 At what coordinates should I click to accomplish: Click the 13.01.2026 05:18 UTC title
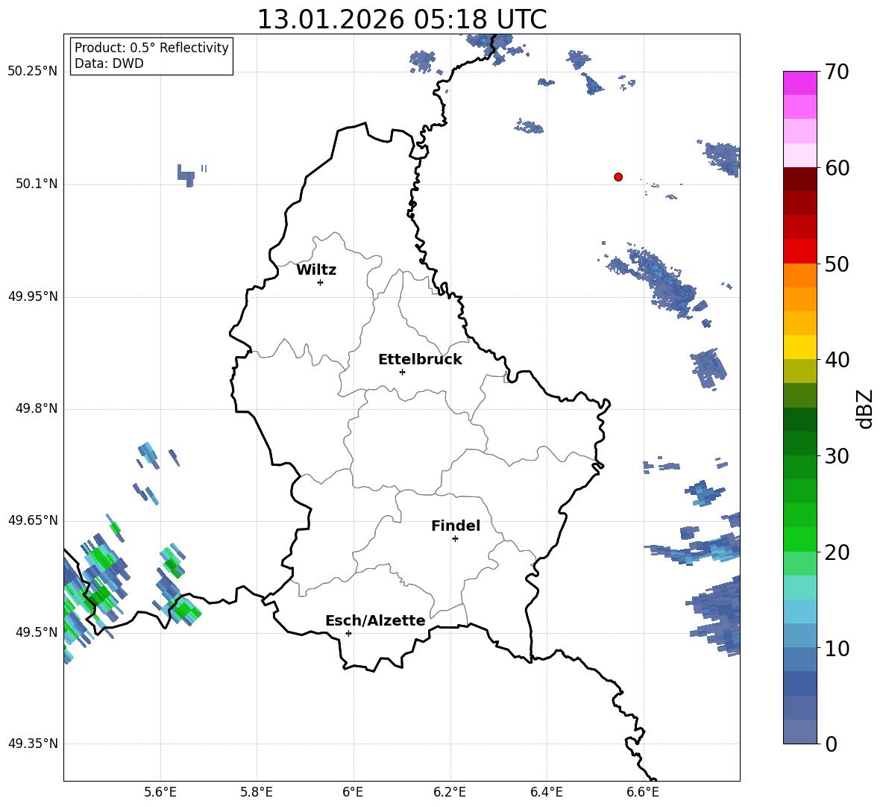click(x=401, y=19)
